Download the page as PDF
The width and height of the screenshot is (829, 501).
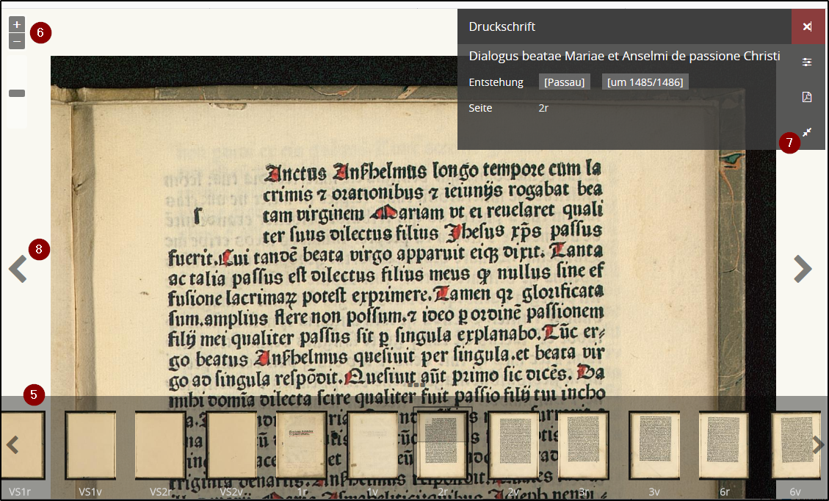click(807, 96)
